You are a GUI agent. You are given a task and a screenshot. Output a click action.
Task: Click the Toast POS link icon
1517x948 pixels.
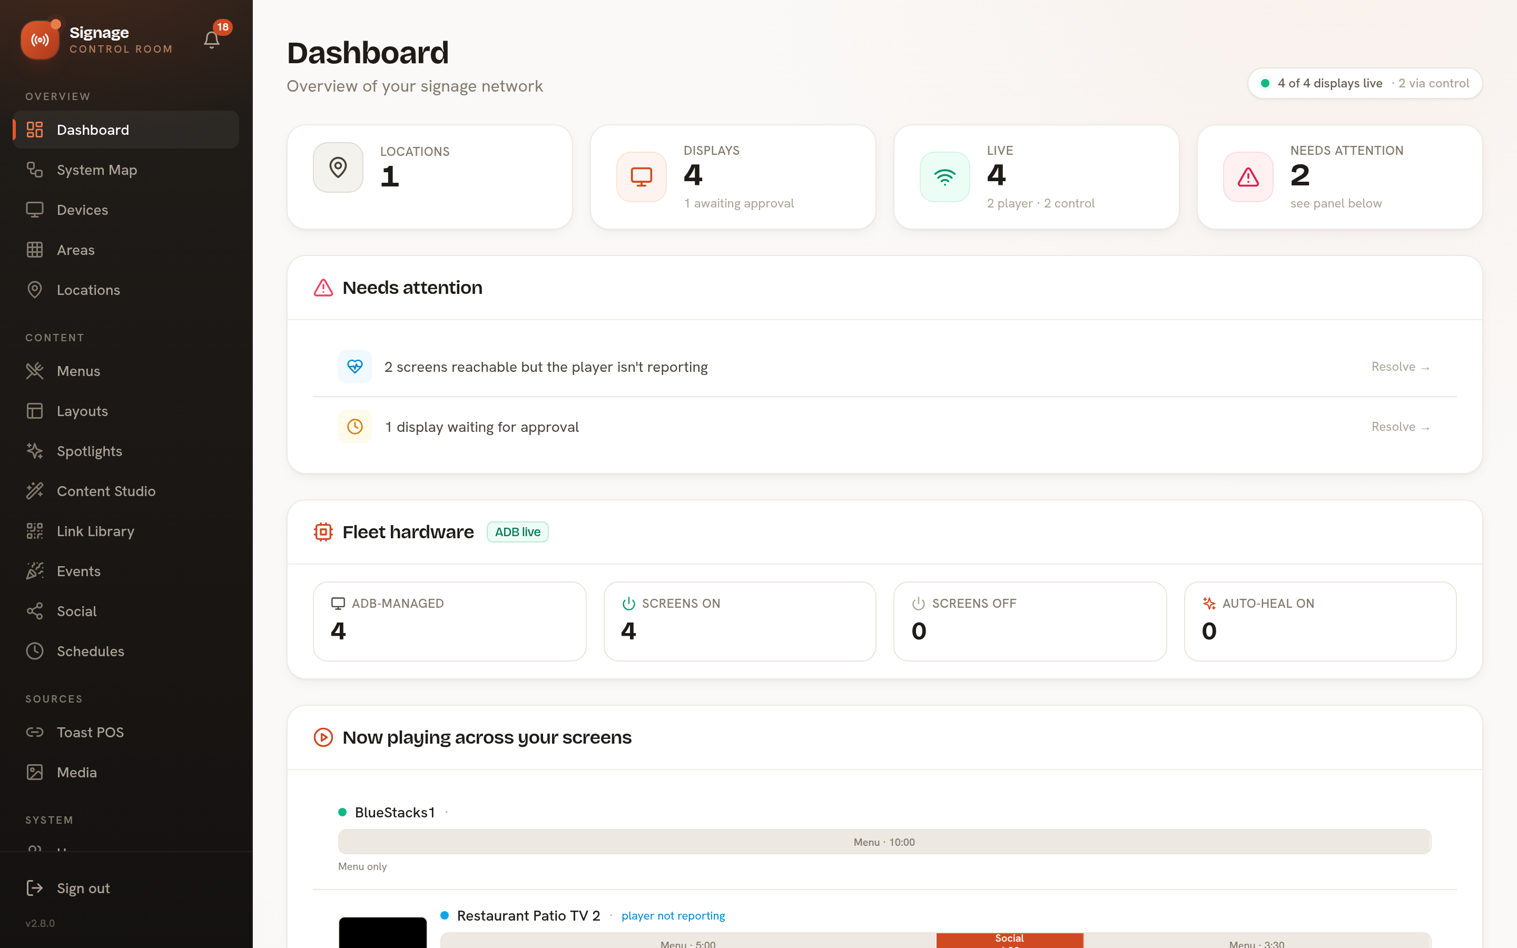34,732
